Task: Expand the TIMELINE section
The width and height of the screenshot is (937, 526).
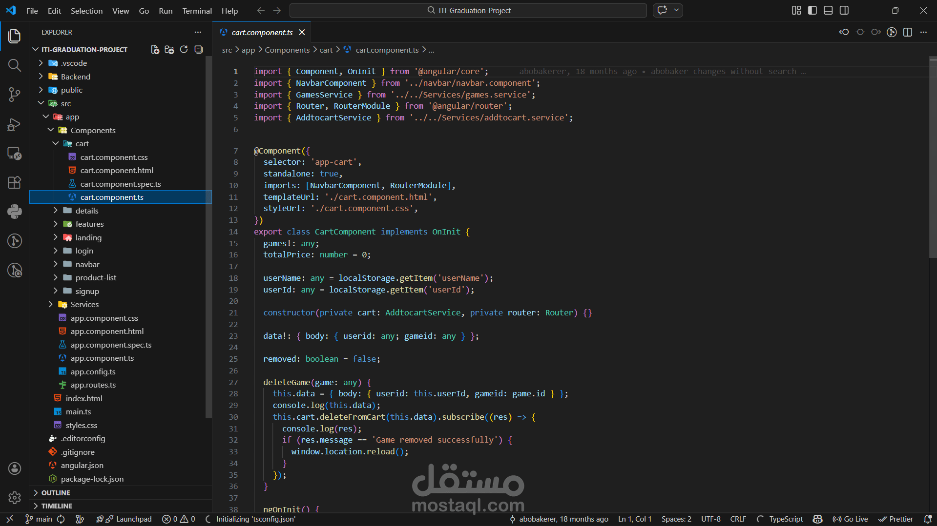Action: click(x=121, y=506)
